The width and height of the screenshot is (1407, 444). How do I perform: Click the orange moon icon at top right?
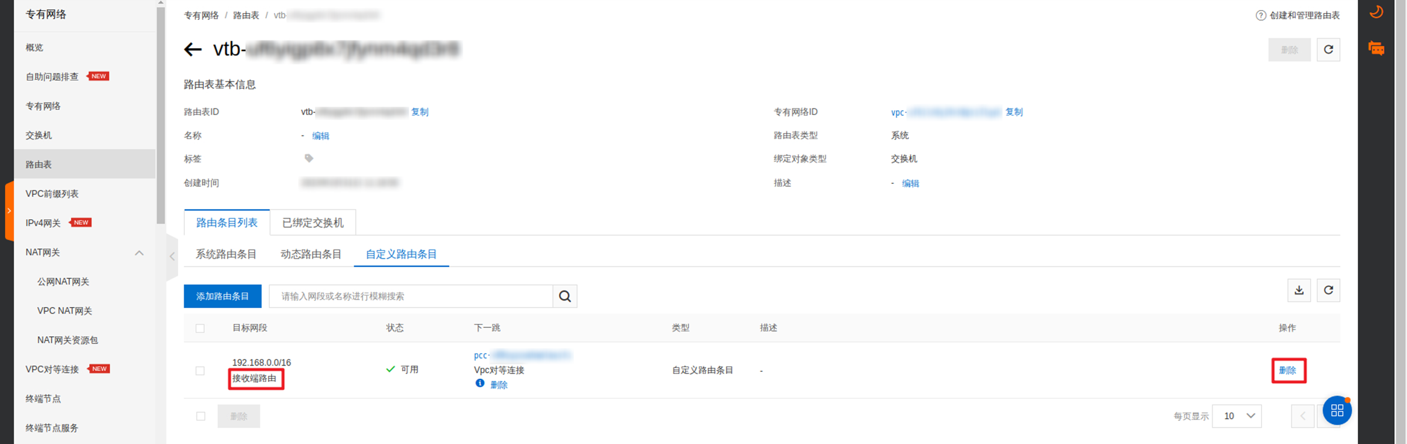tap(1376, 12)
